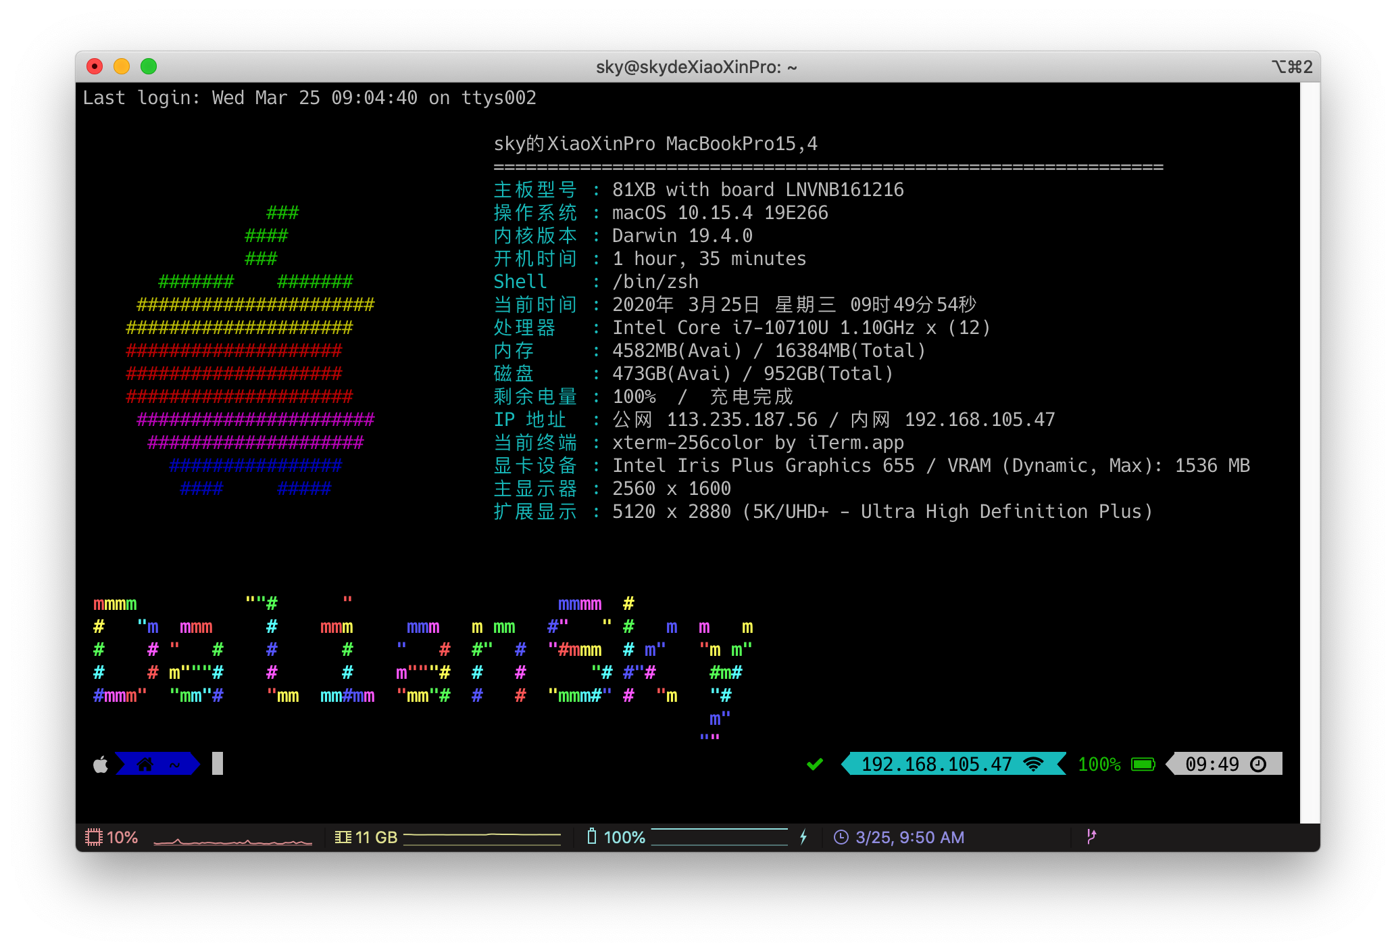Click the 473GB(Avai) disk value
The height and width of the screenshot is (952, 1396).
672,374
